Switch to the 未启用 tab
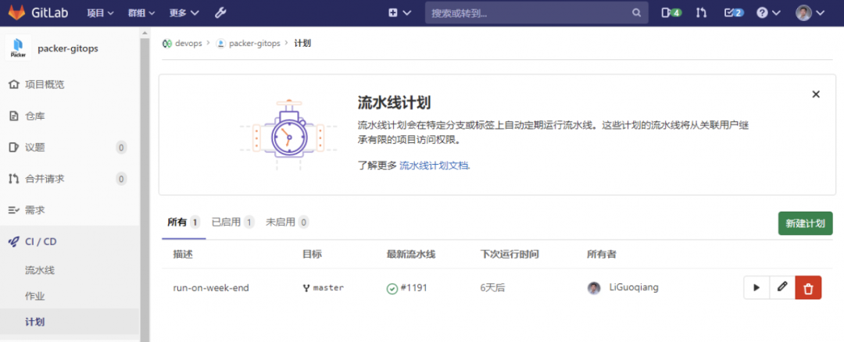Image resolution: width=844 pixels, height=342 pixels. [287, 223]
